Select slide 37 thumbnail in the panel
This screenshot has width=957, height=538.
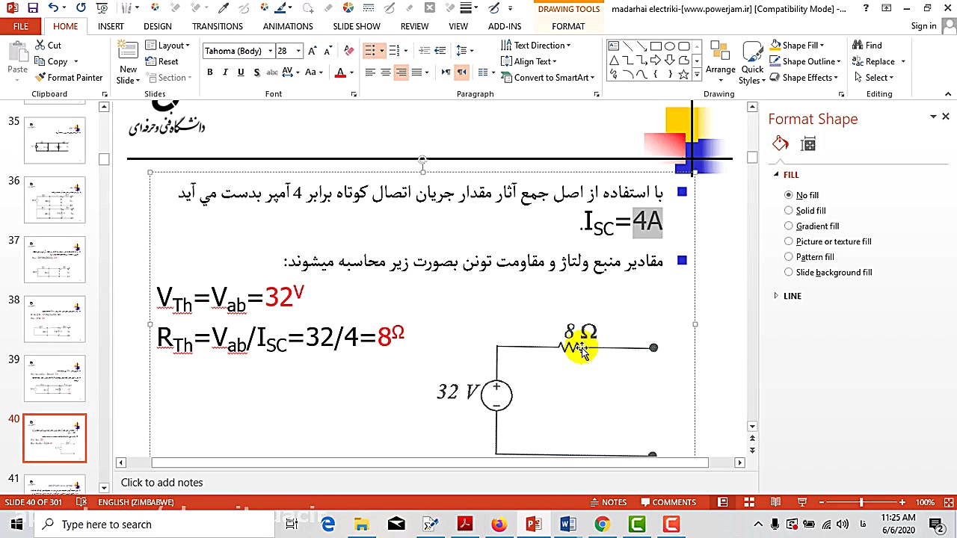[54, 259]
